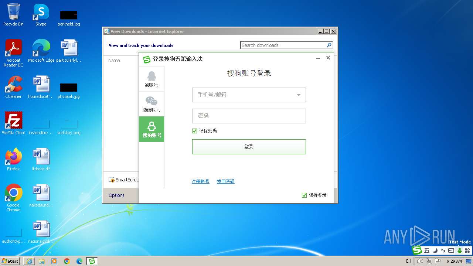Click Search downloads box in View Downloads
The width and height of the screenshot is (473, 266).
[283, 45]
